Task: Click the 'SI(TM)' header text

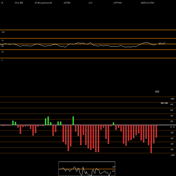Action: coord(67,3)
